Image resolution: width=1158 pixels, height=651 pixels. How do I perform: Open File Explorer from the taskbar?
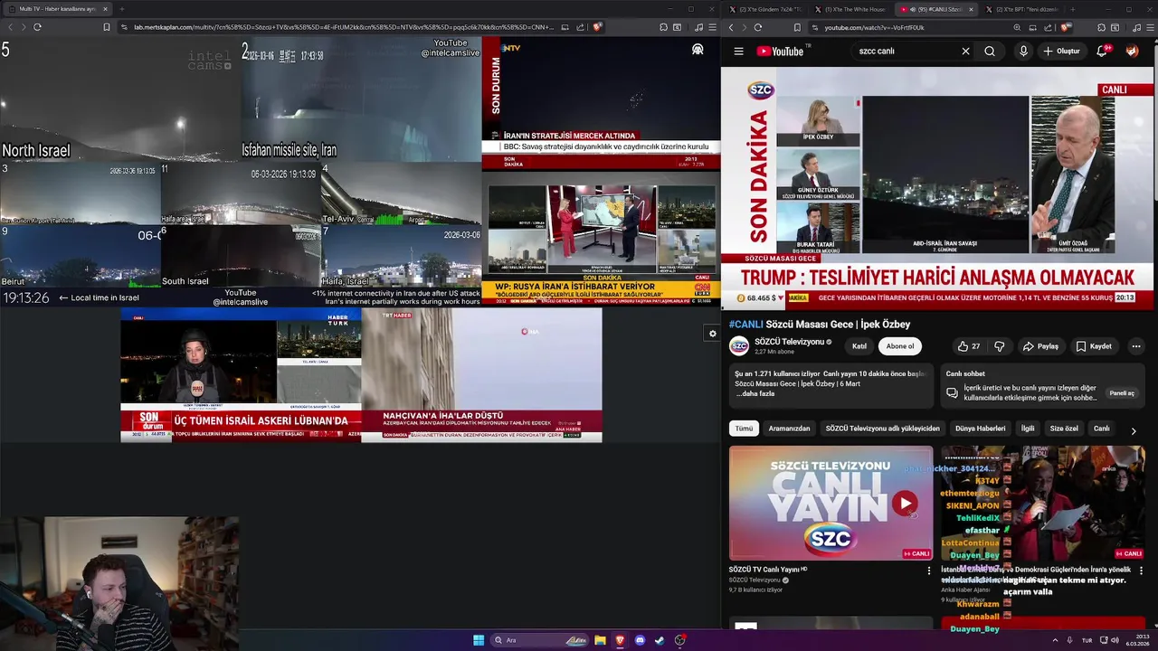coord(600,640)
